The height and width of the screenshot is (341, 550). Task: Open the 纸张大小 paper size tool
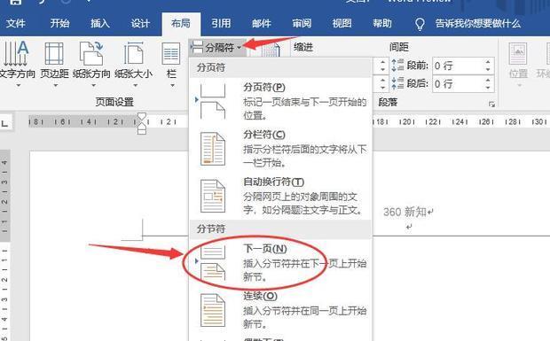[133, 64]
